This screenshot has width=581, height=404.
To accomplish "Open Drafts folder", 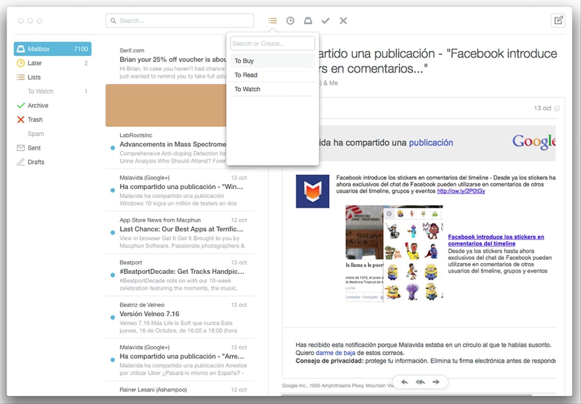I will click(52, 162).
